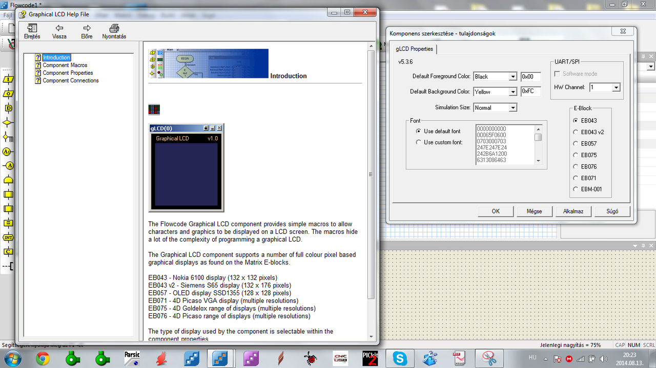Image resolution: width=656 pixels, height=368 pixels.
Task: Select the Connection Point A: icon
Action: 8,151
